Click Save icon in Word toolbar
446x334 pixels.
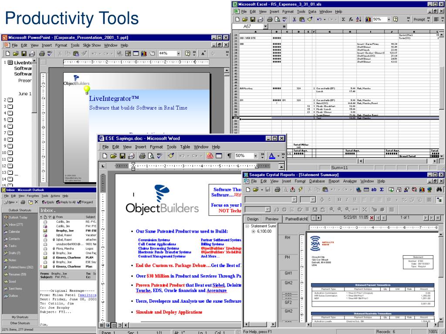pos(122,156)
